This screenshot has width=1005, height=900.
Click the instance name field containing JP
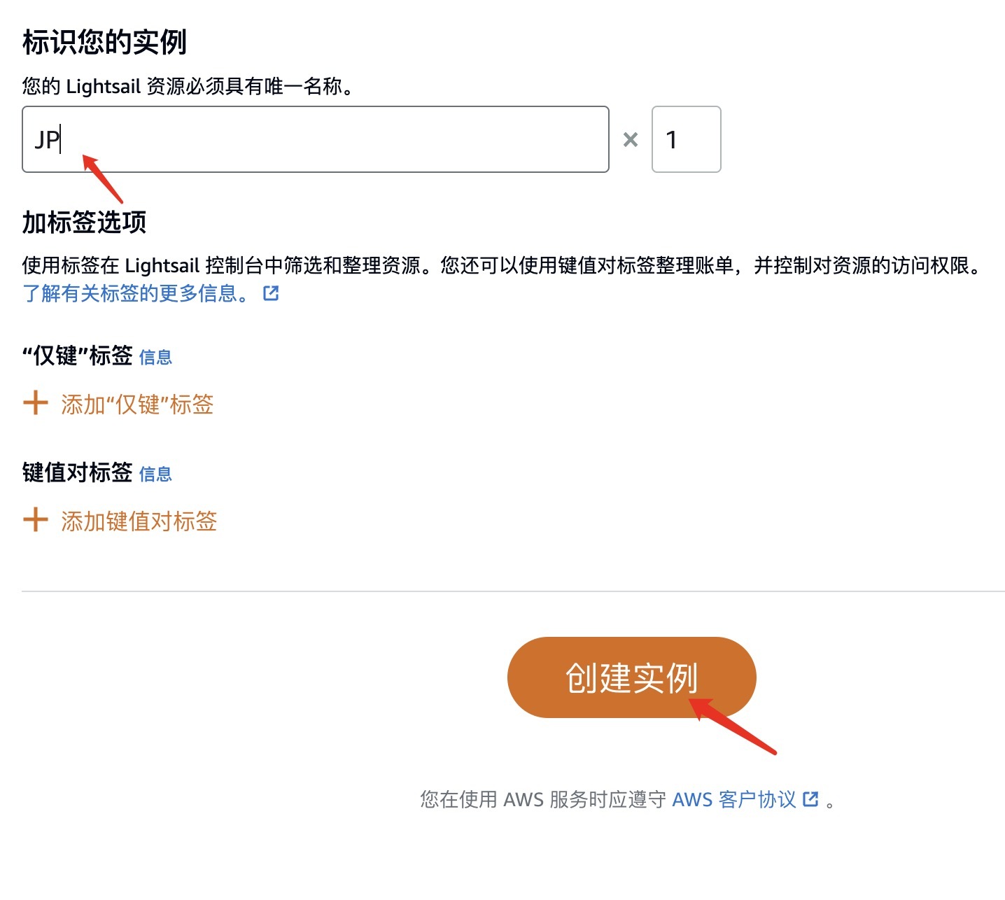316,139
